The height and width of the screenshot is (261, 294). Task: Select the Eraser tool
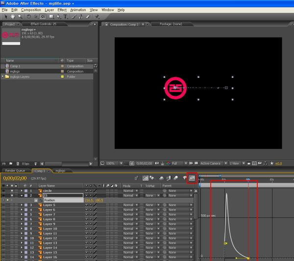click(x=88, y=17)
